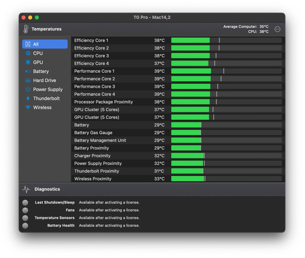Click the Fans status indicator circle
This screenshot has width=305, height=258.
tap(25, 210)
